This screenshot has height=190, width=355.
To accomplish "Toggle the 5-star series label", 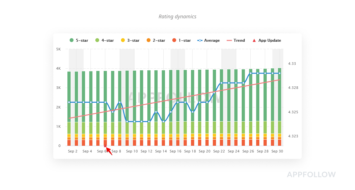I will [82, 40].
